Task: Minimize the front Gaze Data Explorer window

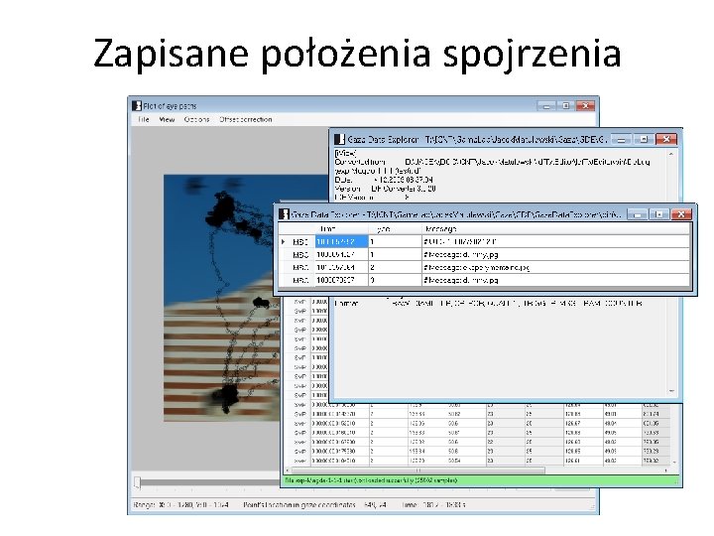Action: click(x=638, y=214)
